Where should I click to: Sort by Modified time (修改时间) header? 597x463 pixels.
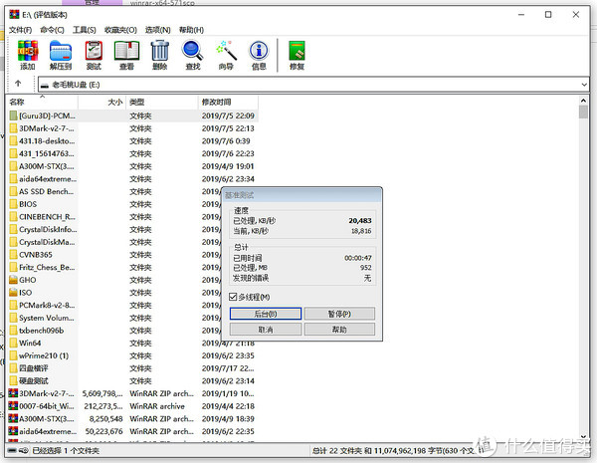click(228, 103)
